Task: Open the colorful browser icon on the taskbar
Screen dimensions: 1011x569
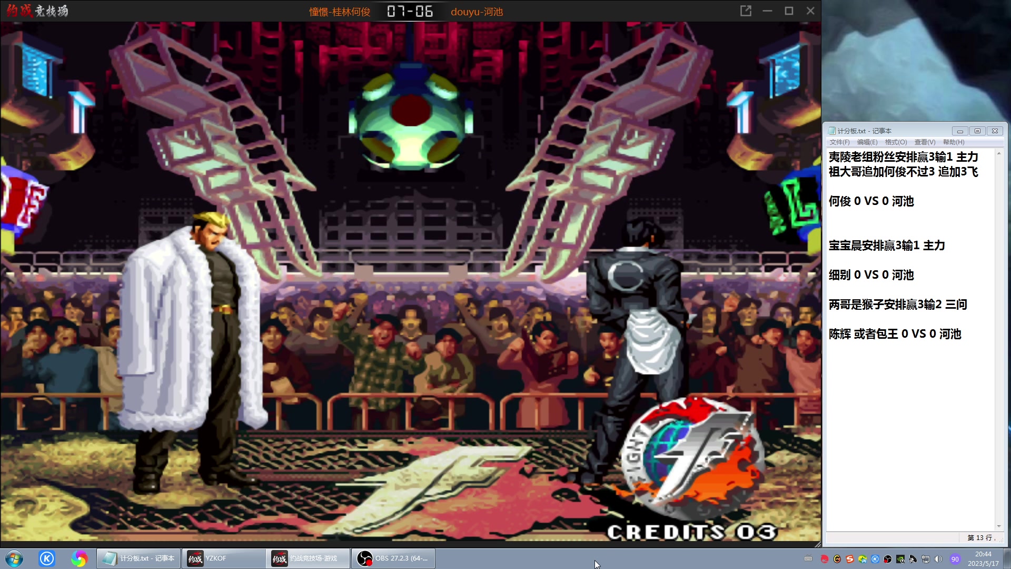Action: coord(79,558)
